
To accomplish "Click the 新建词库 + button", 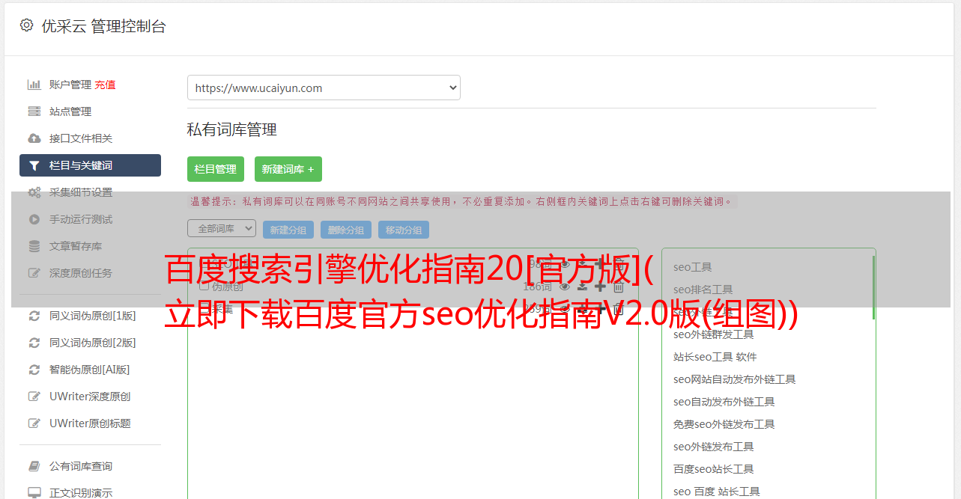I will (x=288, y=169).
